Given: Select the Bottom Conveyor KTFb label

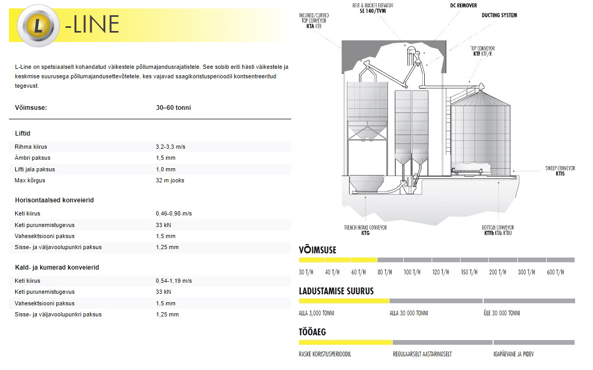Looking at the screenshot, I should pos(498,230).
